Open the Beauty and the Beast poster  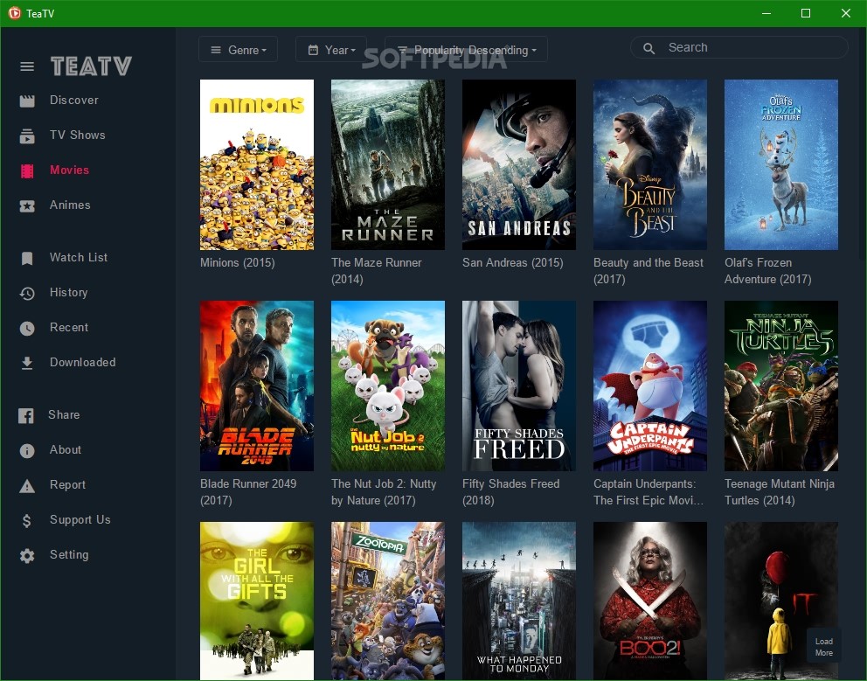coord(649,164)
